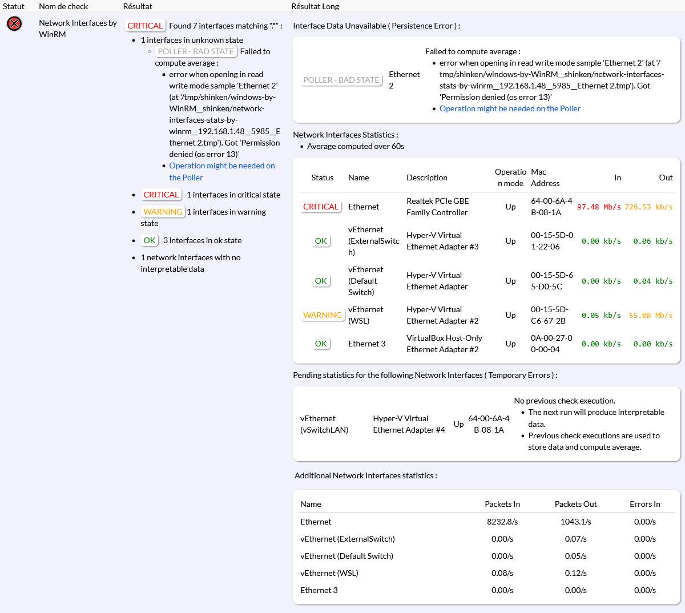Open the Poller operation link in the Résultat Long panel
685x613 pixels.
(509, 108)
